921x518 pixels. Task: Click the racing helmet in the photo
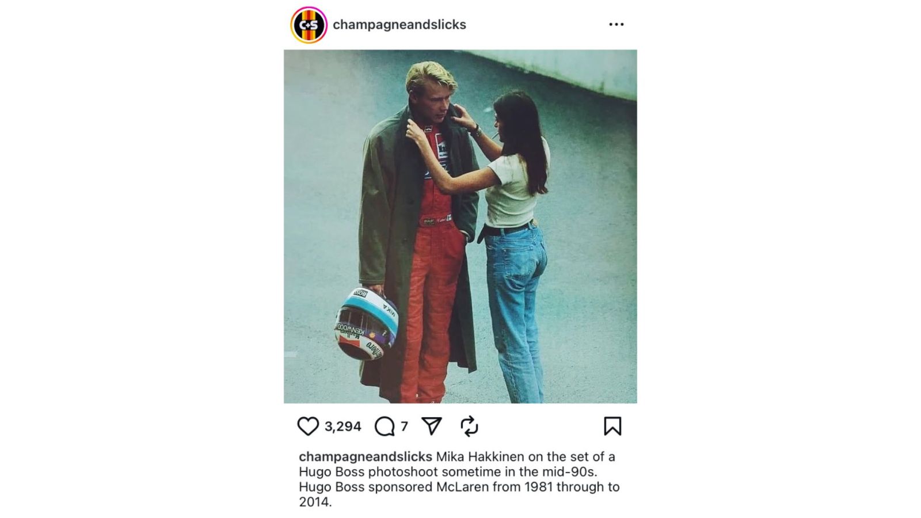pos(367,323)
